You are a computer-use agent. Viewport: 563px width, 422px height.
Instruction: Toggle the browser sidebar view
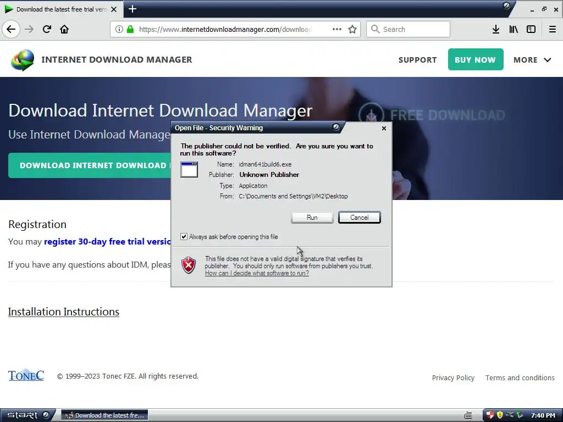tap(531, 29)
